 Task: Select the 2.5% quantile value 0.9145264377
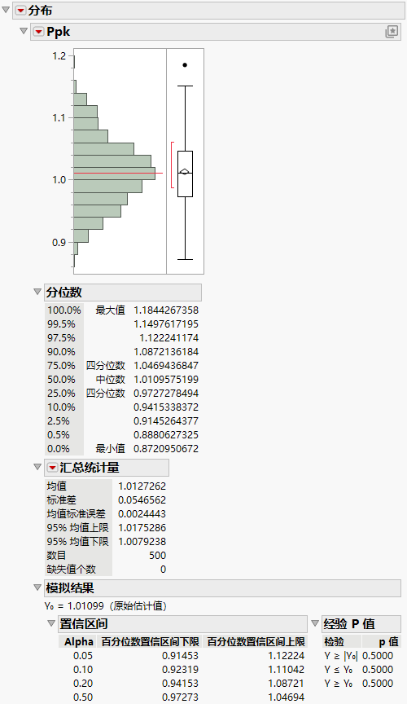coord(166,421)
